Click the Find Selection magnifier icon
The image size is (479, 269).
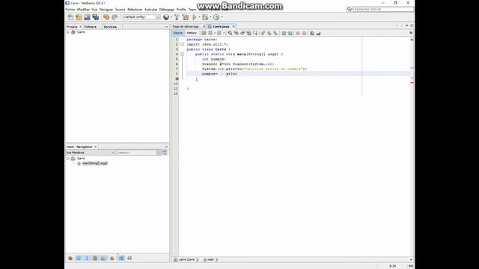coord(230,33)
